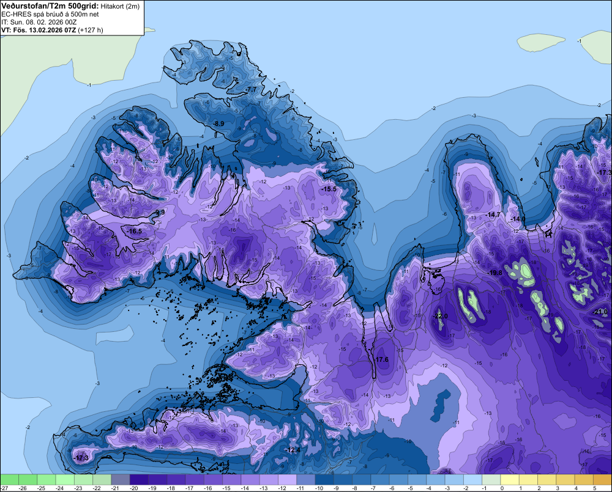Select the legend swatch labeled 2
The image size is (612, 492).
pyautogui.click(x=547, y=479)
